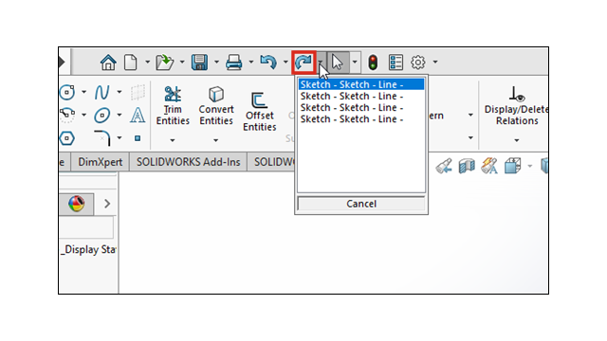Save the file with the floppy icon

pos(199,63)
